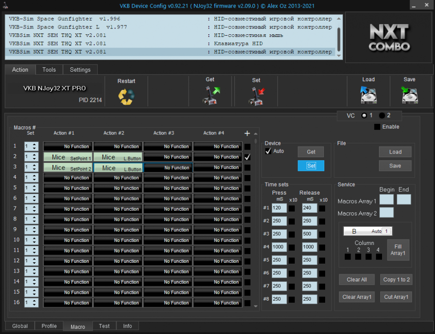
Task: Click the Press time field for set #1
Action: [278, 208]
